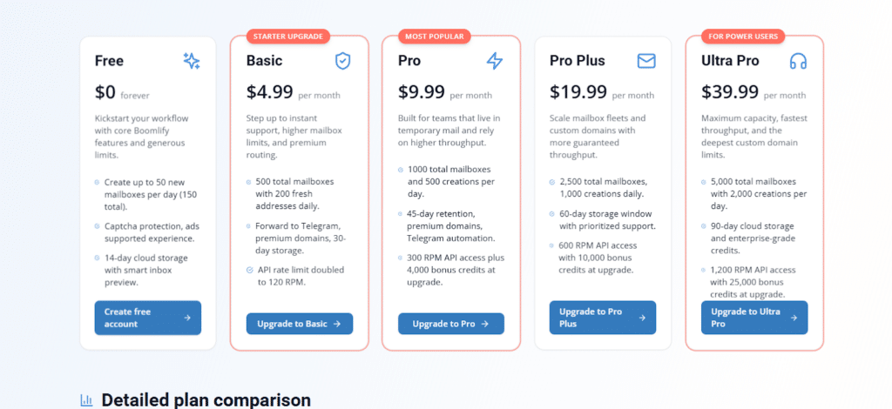Select the Upgrade to Ultra Pro button
This screenshot has height=409, width=892.
[753, 318]
